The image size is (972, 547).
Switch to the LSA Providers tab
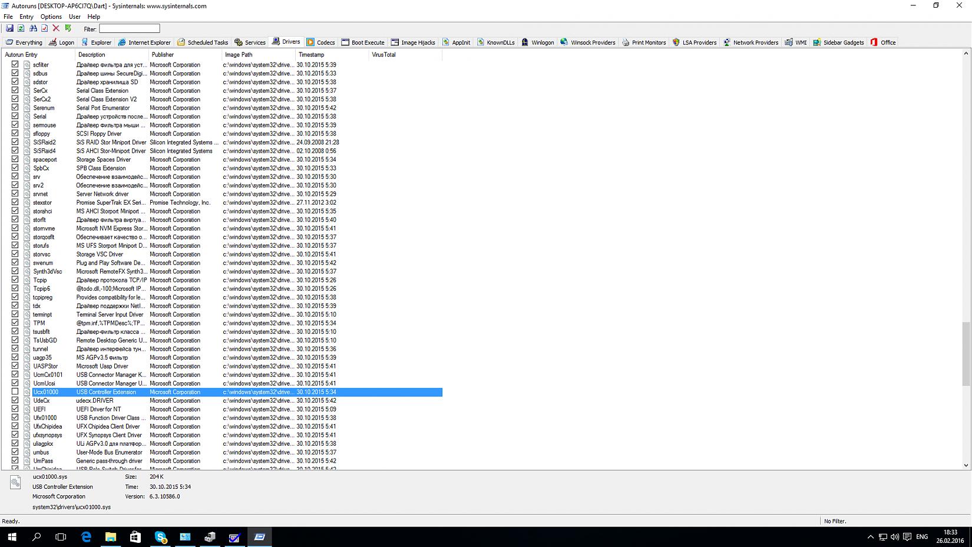click(695, 42)
